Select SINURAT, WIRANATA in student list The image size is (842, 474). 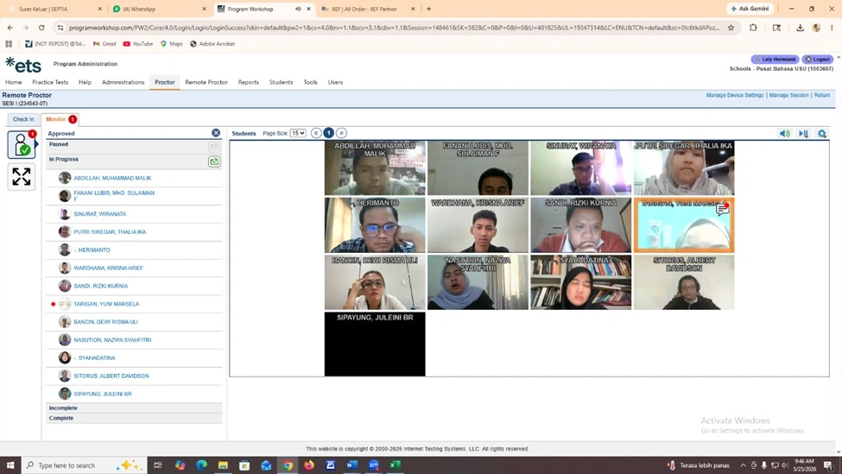(100, 213)
